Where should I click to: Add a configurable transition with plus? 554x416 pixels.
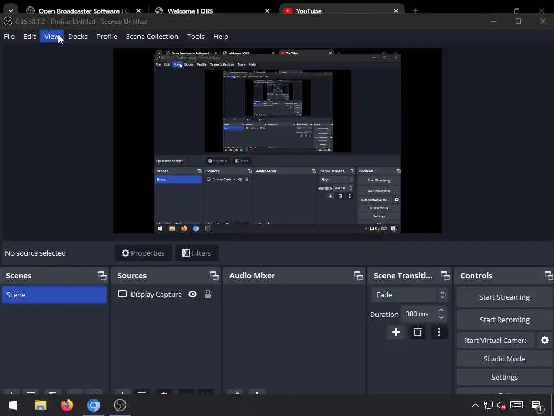point(396,332)
